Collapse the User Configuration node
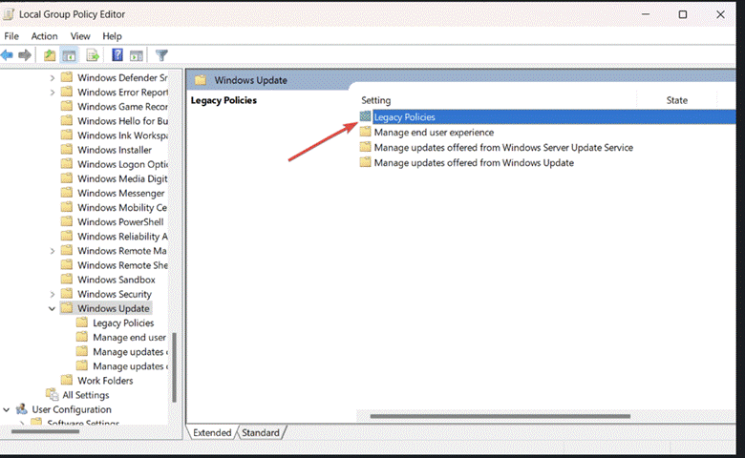The height and width of the screenshot is (458, 745). [6, 409]
